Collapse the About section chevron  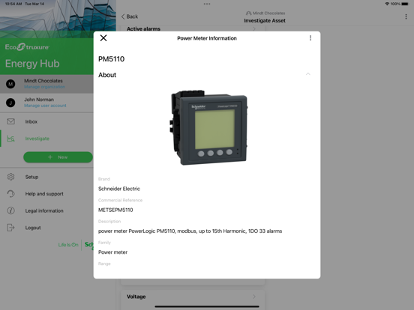(307, 74)
